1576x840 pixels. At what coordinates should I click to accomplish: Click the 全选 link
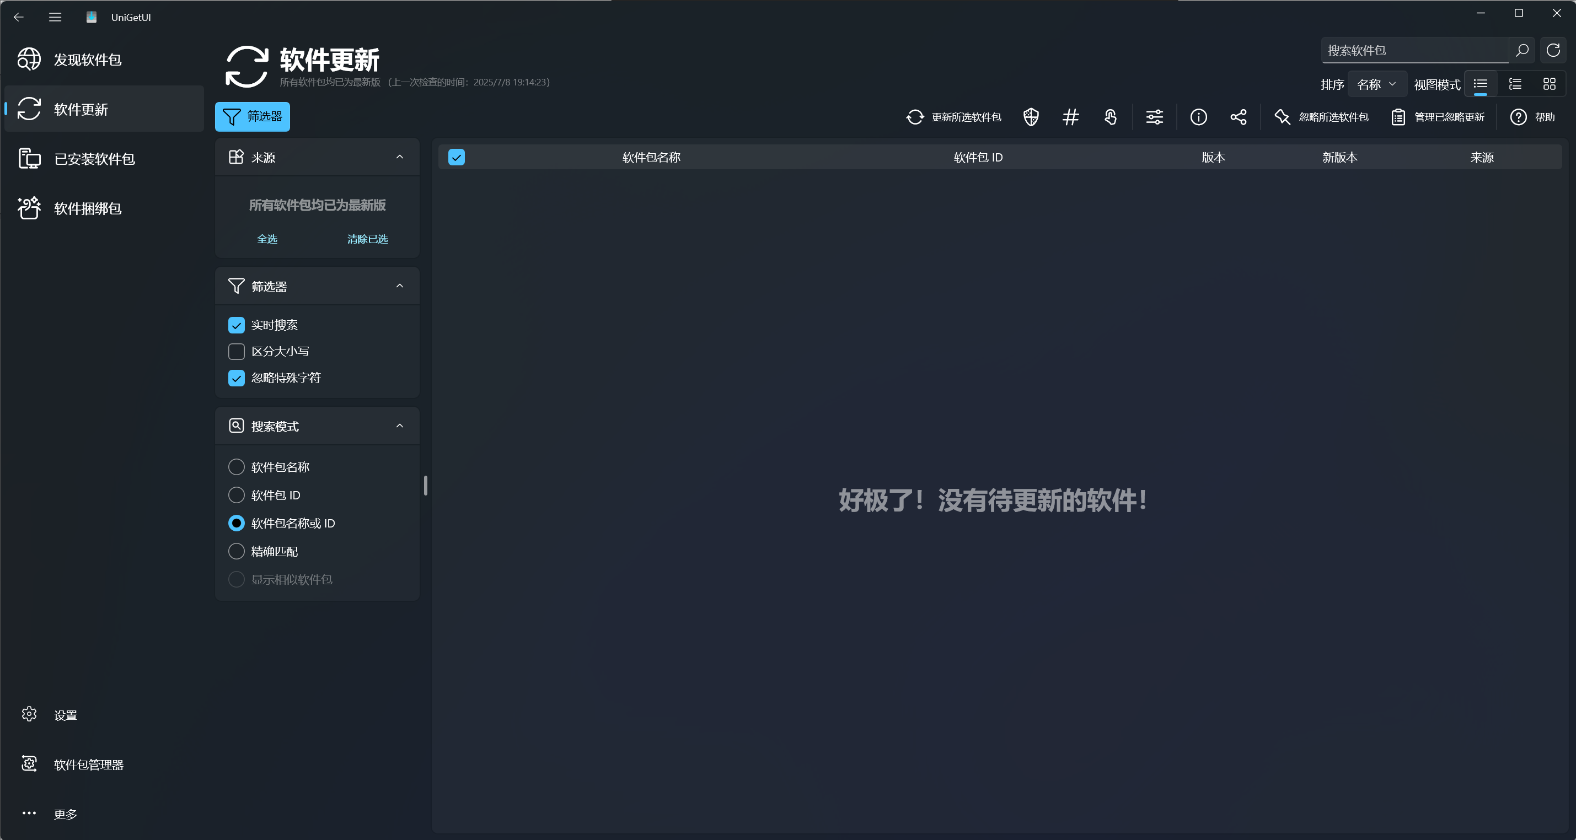(267, 239)
